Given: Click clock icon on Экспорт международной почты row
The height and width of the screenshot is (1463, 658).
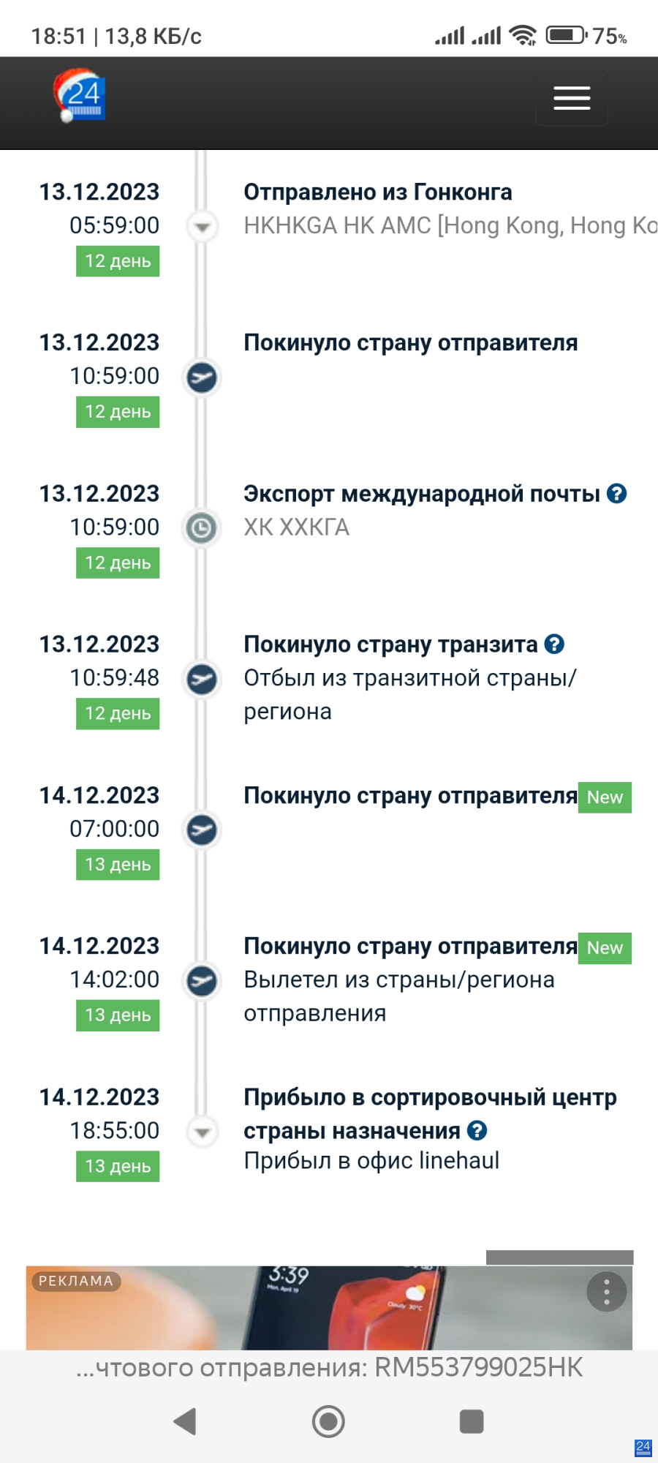Looking at the screenshot, I should (x=202, y=528).
